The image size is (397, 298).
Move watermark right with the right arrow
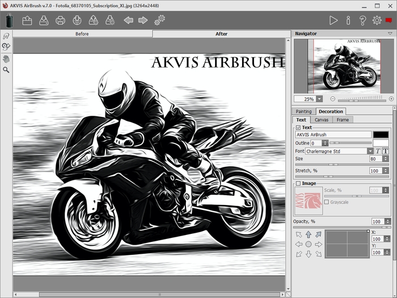click(318, 244)
